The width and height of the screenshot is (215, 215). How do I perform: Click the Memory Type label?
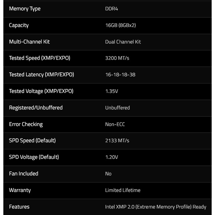point(25,9)
